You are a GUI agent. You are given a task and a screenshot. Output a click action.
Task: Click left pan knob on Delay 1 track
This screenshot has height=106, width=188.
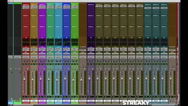(x=113, y=61)
